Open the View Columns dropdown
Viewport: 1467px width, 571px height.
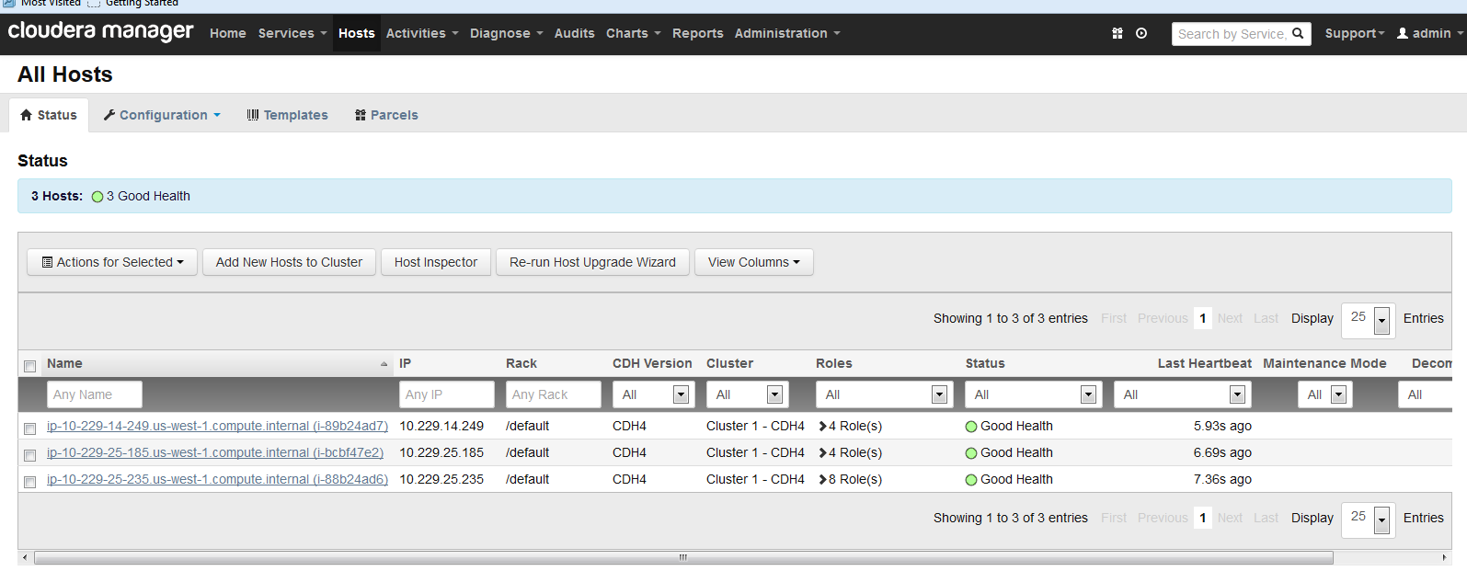click(x=754, y=262)
